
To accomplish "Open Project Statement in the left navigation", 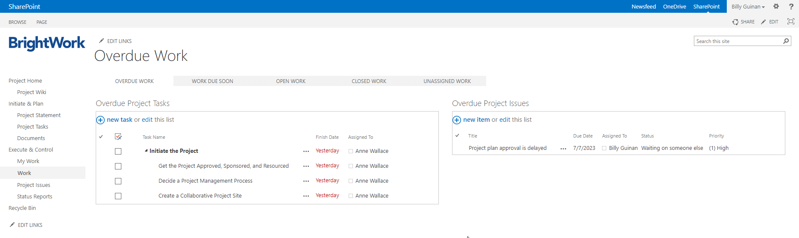I will point(39,115).
